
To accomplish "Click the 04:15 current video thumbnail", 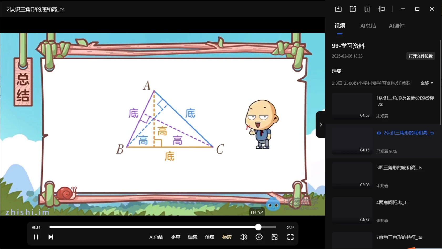I will (352, 141).
